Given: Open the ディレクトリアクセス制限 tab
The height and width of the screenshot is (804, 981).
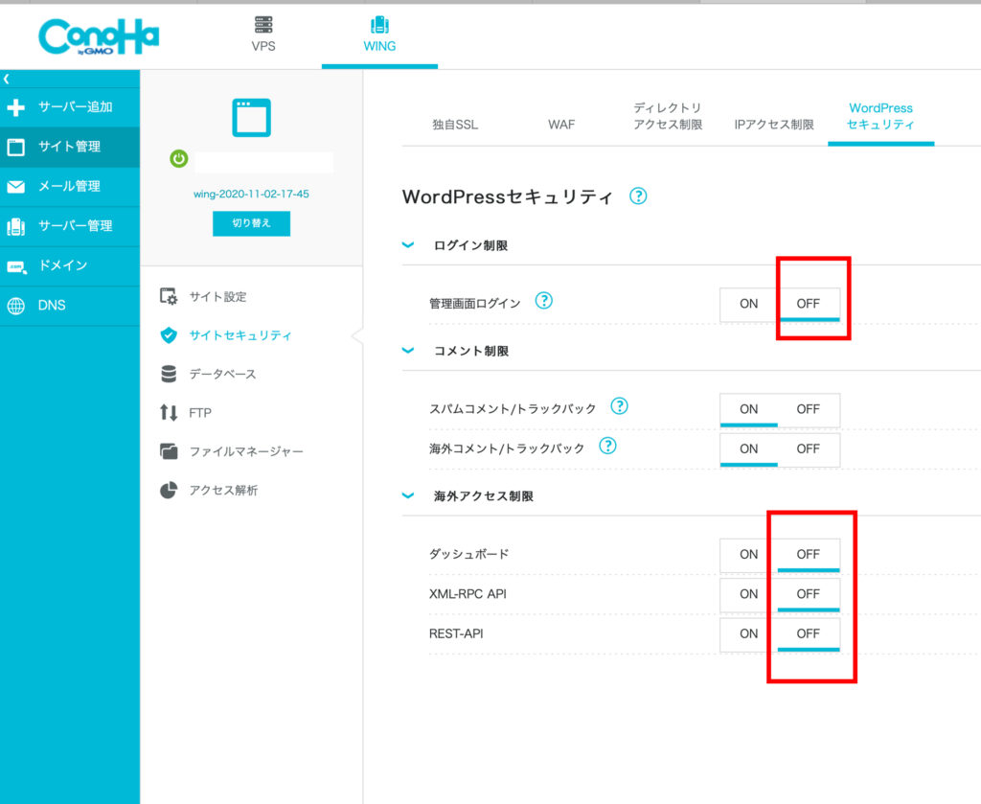Looking at the screenshot, I should coord(668,116).
